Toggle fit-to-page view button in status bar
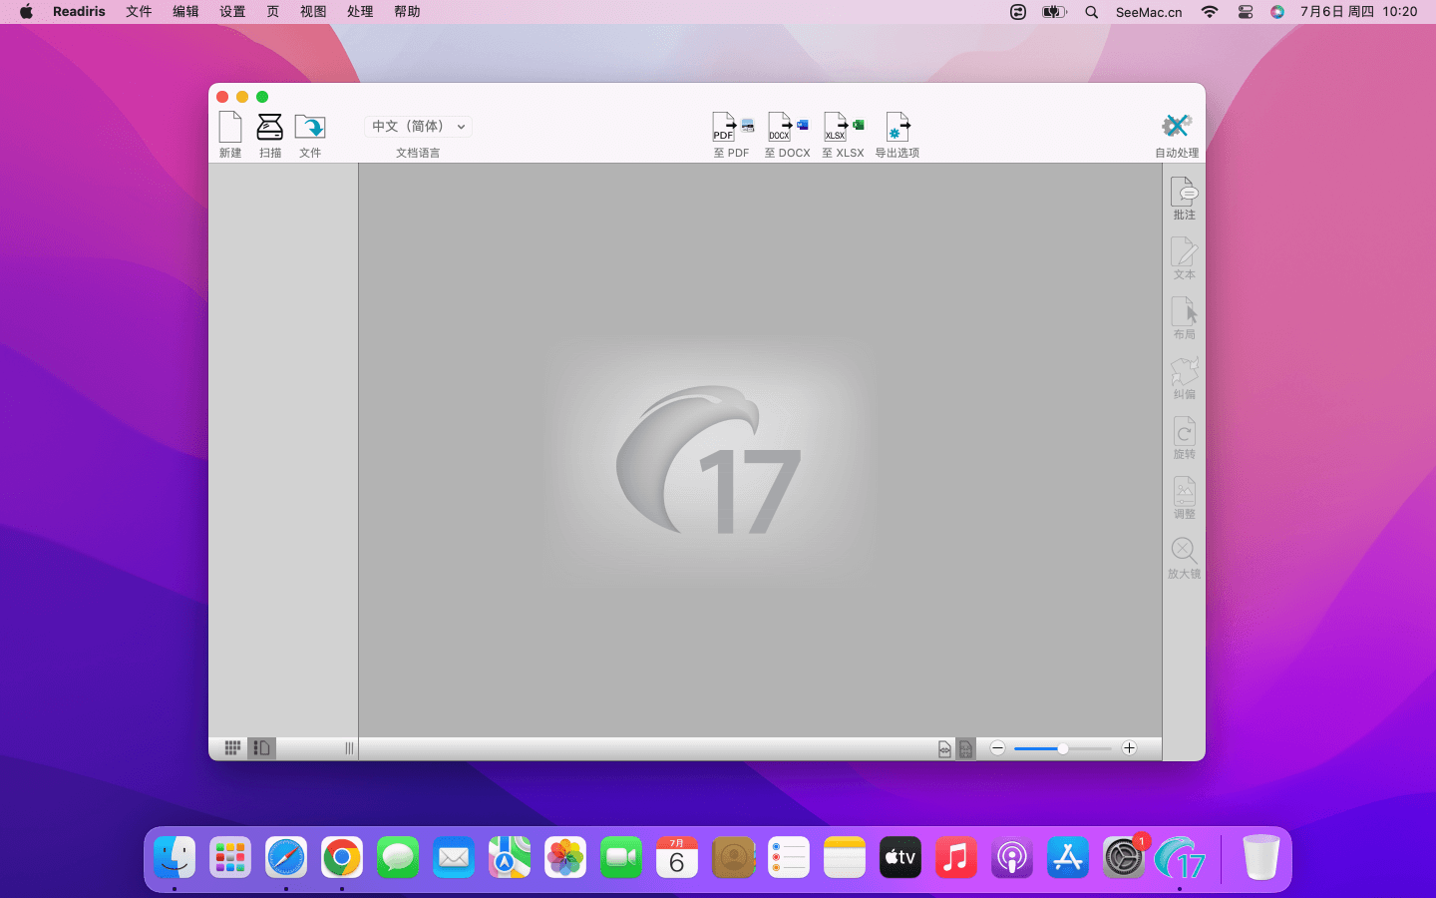This screenshot has width=1436, height=898. 965,749
